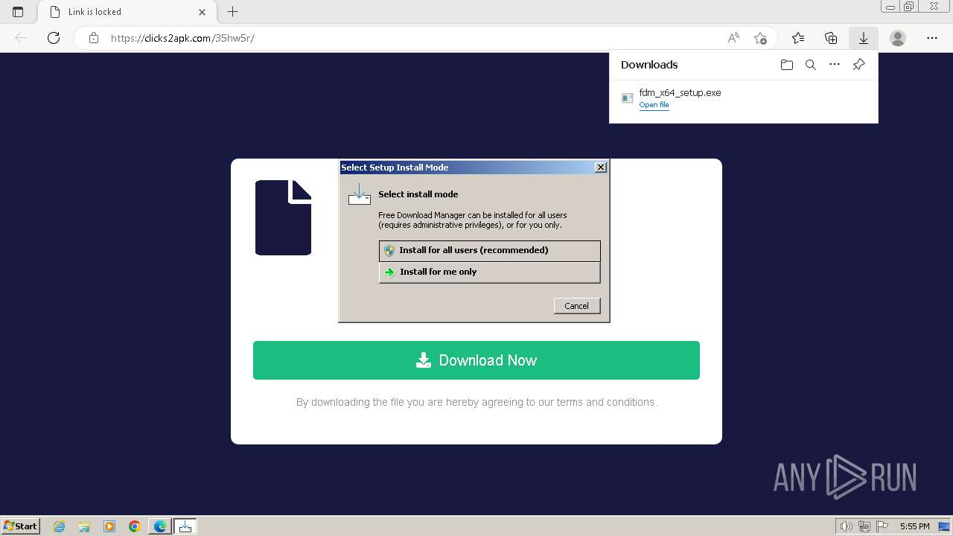Switch to Microsoft Edge taskbar icon
The height and width of the screenshot is (536, 953).
click(160, 526)
